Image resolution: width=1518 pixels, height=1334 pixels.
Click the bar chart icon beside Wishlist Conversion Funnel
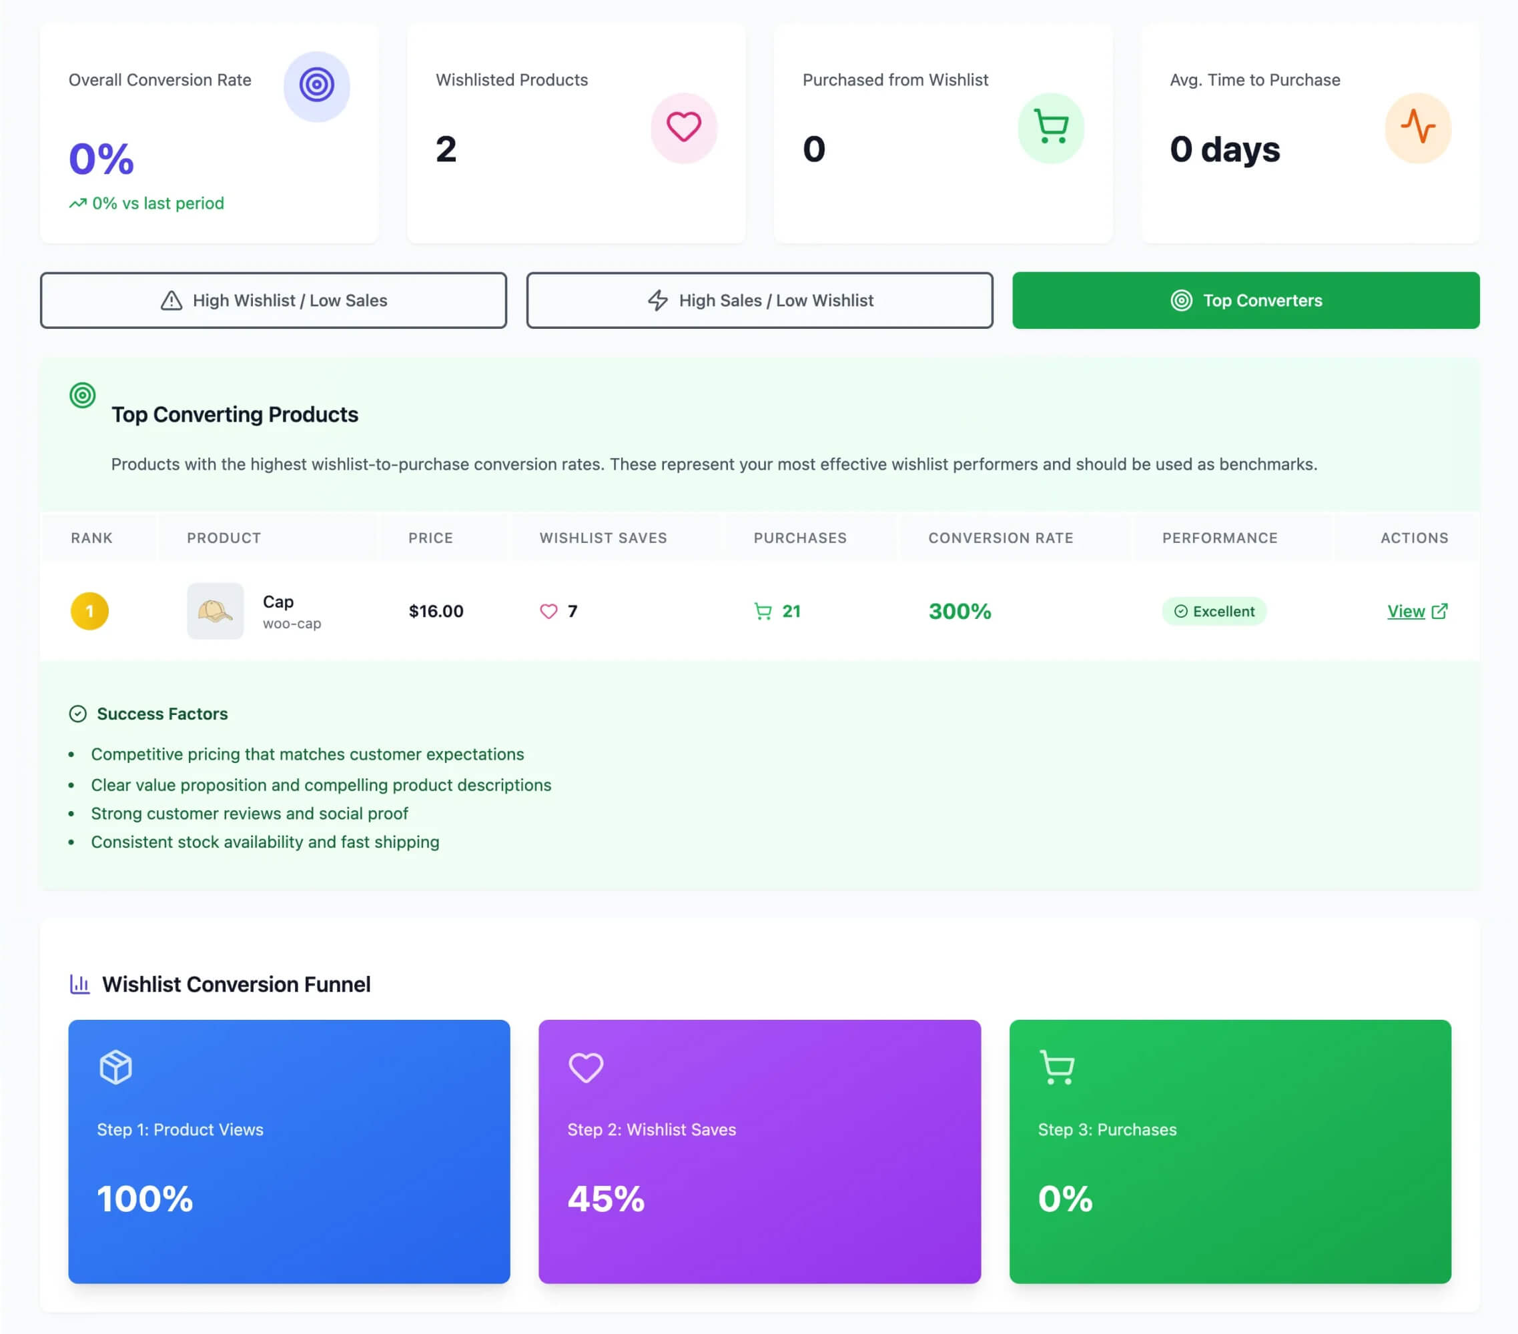pyautogui.click(x=79, y=984)
